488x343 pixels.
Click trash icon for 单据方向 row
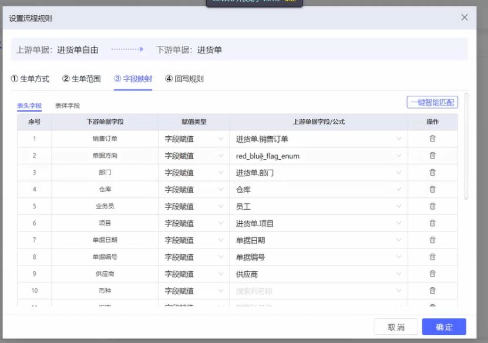tap(432, 156)
